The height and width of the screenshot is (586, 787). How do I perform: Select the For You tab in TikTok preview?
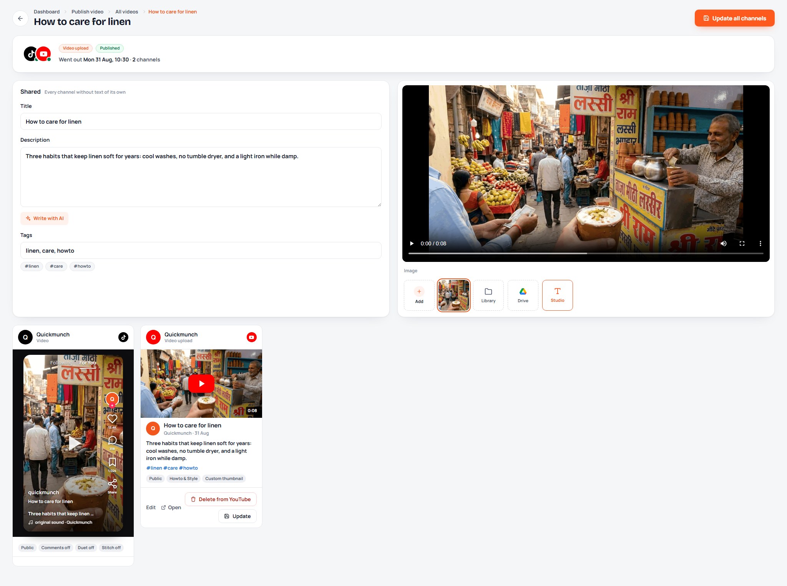point(88,363)
